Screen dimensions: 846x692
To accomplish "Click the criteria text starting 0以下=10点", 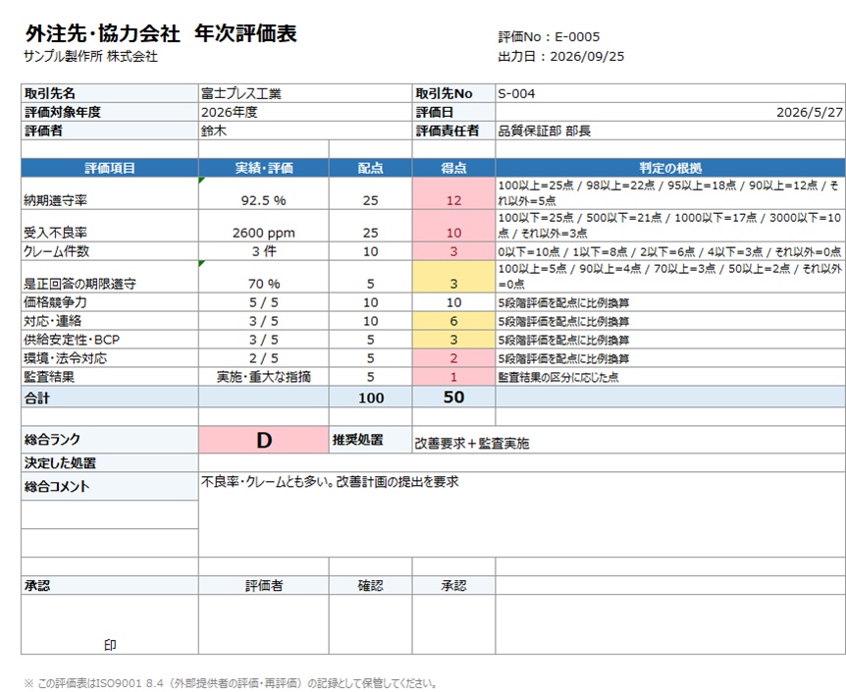I will pyautogui.click(x=669, y=251).
